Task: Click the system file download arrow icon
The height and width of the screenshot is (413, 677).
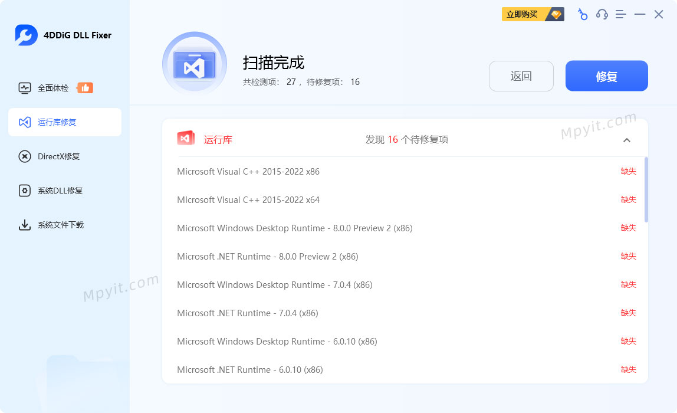Action: pos(25,225)
